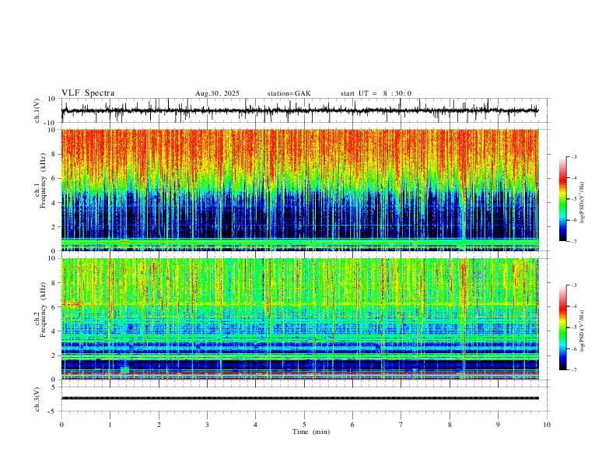Click the ch.1 spectrogram color bar
This screenshot has height=476, width=616.
click(563, 199)
